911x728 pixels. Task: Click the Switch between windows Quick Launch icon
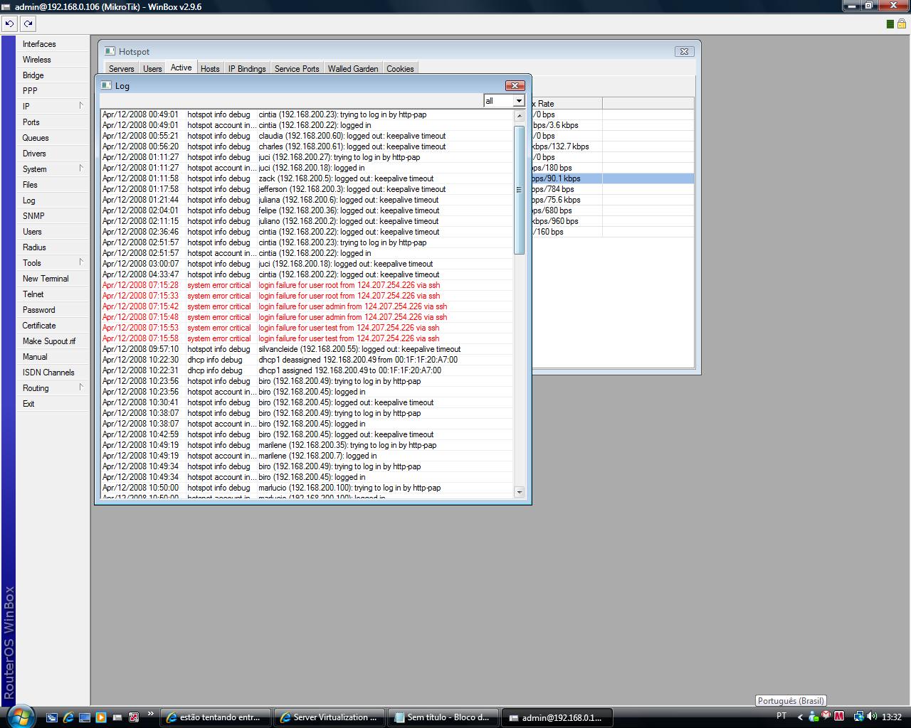tap(52, 717)
